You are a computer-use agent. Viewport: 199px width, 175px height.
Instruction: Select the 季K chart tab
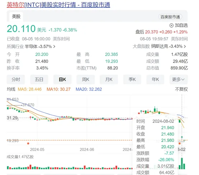pyautogui.click(x=132, y=80)
